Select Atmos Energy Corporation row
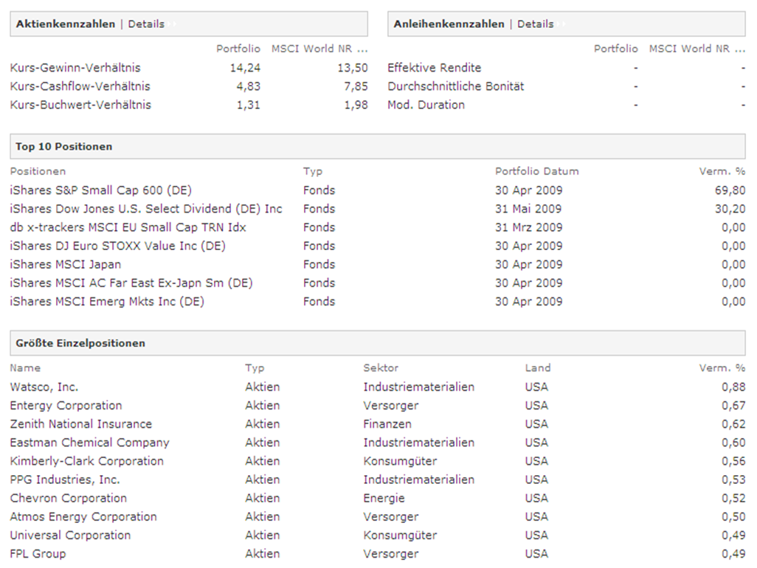 [378, 517]
